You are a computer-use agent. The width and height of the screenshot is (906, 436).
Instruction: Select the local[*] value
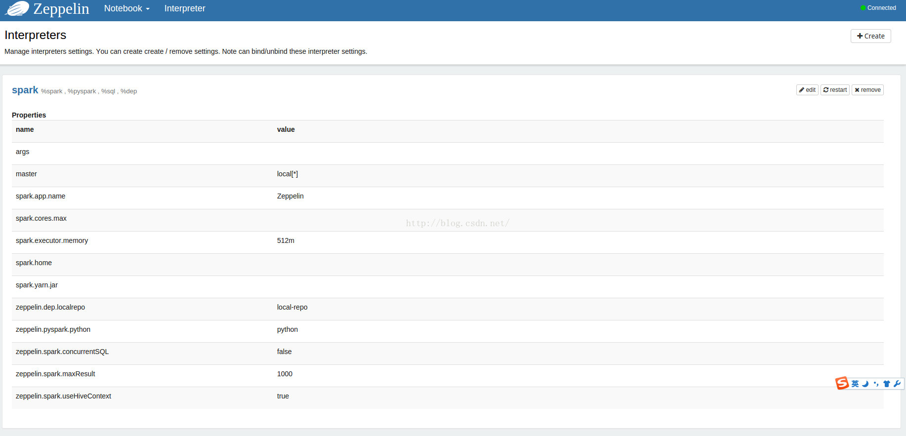(288, 174)
